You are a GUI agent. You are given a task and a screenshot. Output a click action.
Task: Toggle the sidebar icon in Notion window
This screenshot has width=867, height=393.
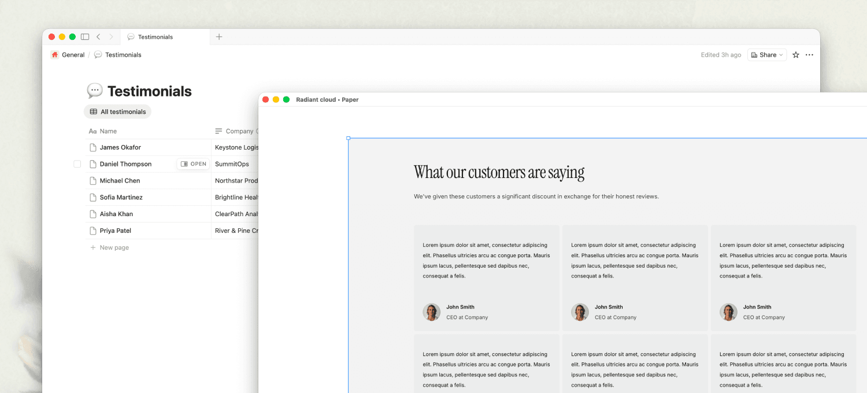pyautogui.click(x=85, y=37)
